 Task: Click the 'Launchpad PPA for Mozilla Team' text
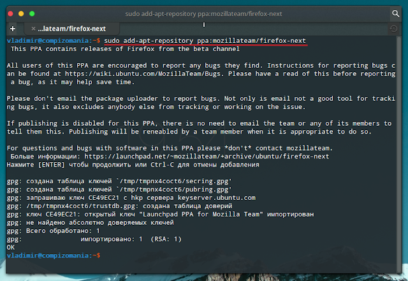point(201,215)
